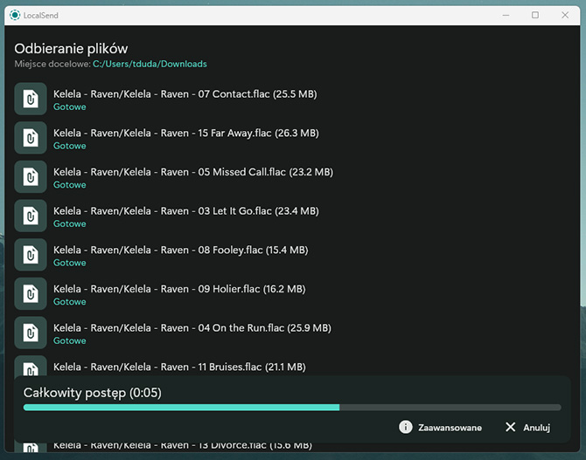The height and width of the screenshot is (460, 586).
Task: Click file icon beside 03 Let It Go.flac
Action: point(31,216)
